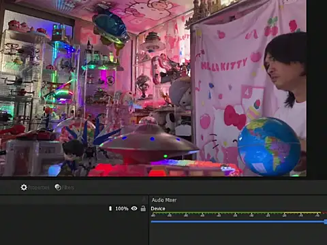Click the Device label in the Audio Mixer

[158, 208]
